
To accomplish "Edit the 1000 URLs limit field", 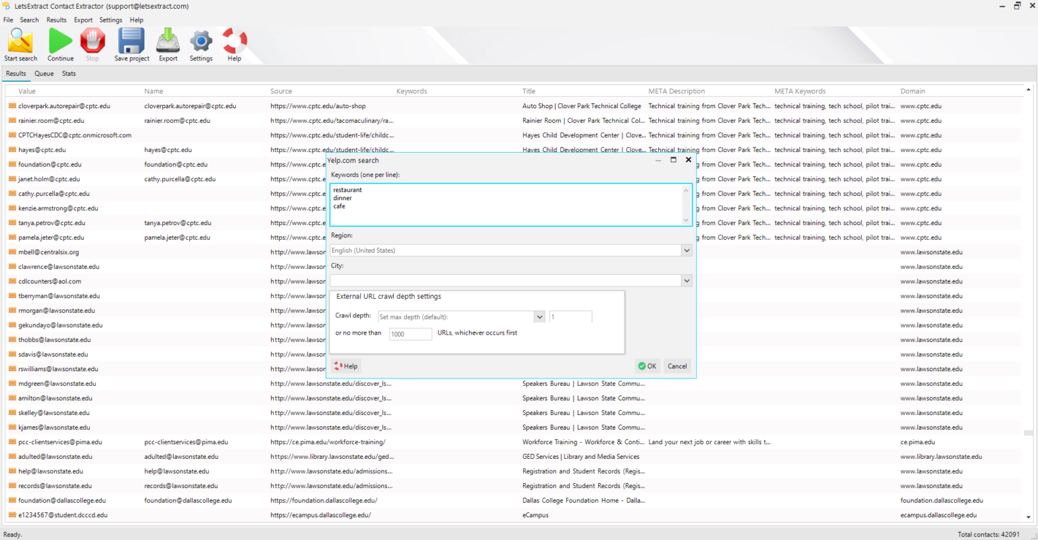I will pyautogui.click(x=410, y=333).
